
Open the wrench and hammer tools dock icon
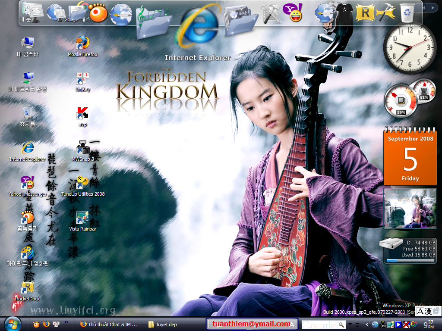[270, 13]
